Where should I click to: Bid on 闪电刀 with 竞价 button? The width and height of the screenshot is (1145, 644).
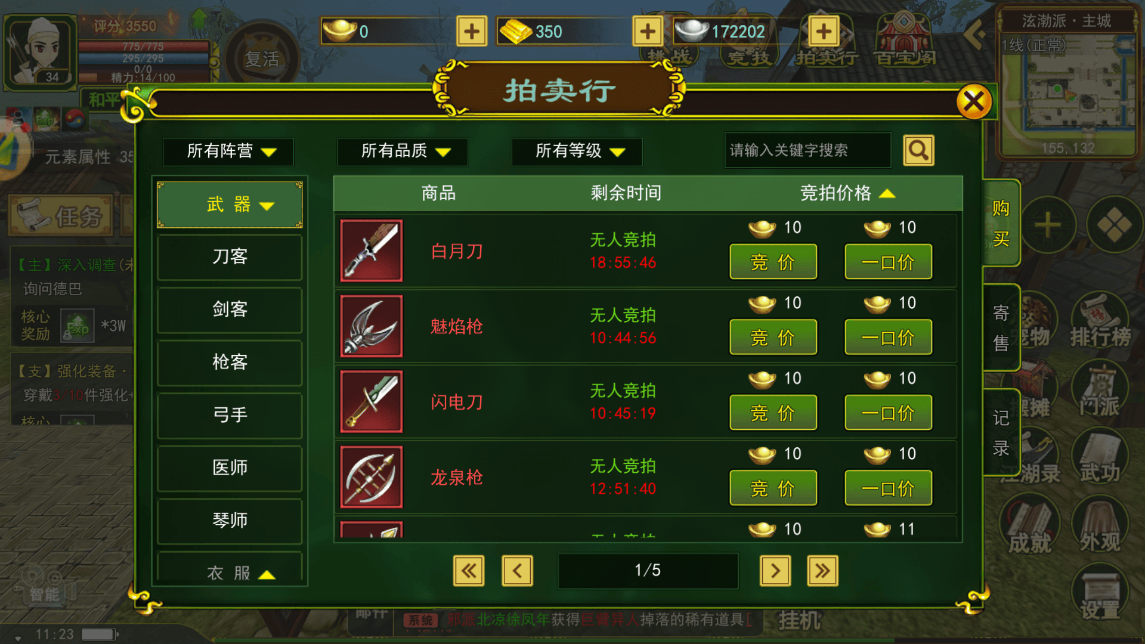pos(773,413)
